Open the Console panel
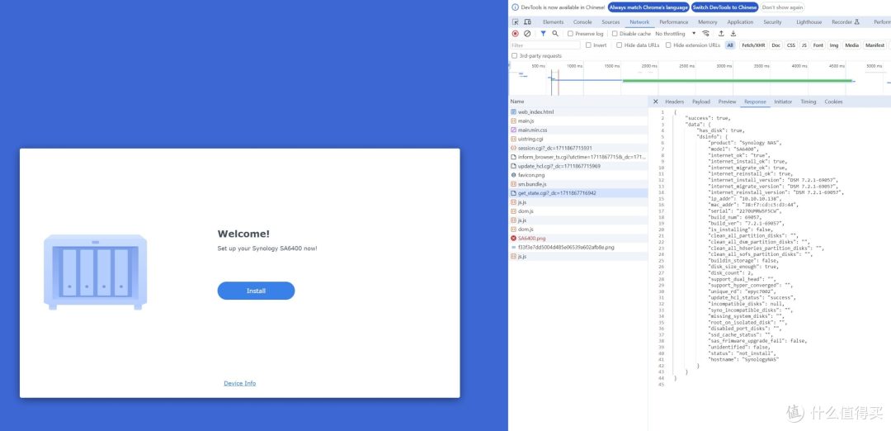 click(582, 22)
